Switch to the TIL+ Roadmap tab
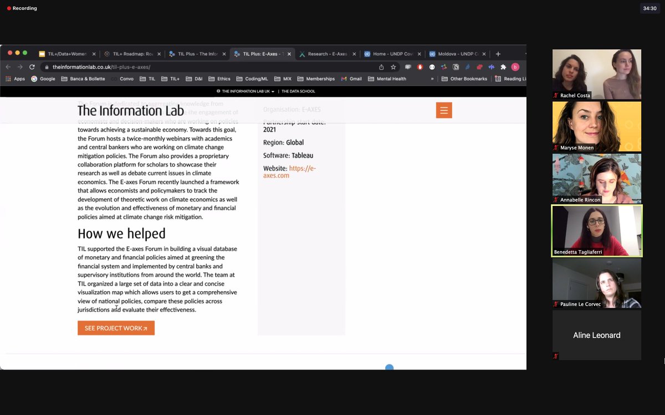This screenshot has width=665, height=415. 132,54
